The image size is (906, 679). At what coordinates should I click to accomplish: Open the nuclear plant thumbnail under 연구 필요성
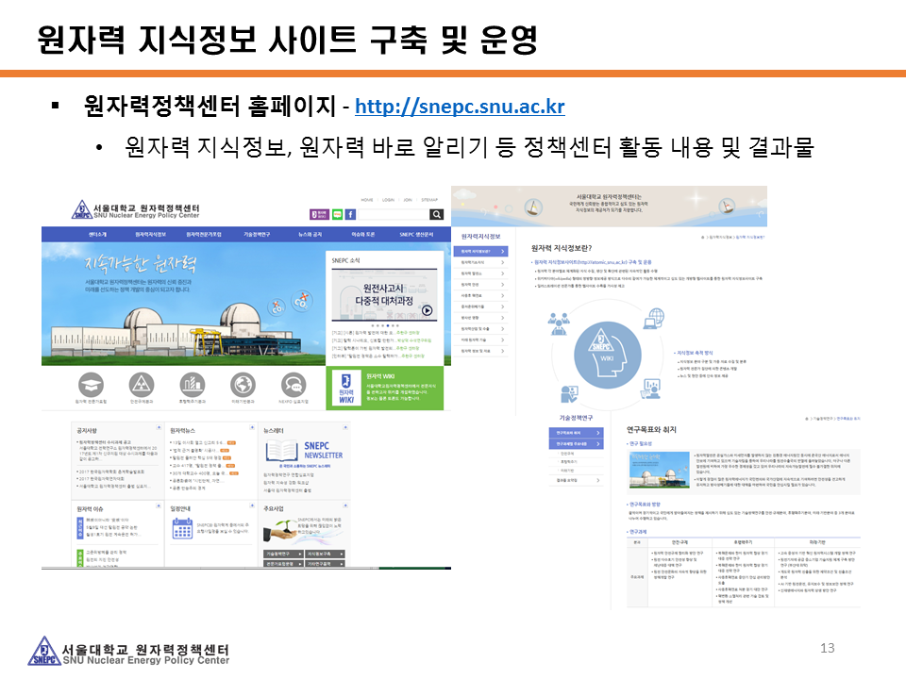coord(660,470)
